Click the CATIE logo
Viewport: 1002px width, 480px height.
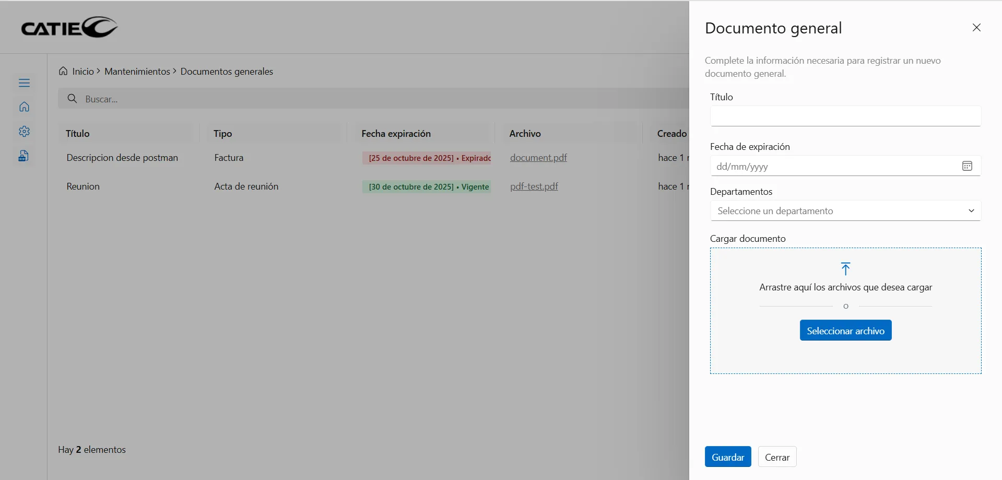pos(69,28)
